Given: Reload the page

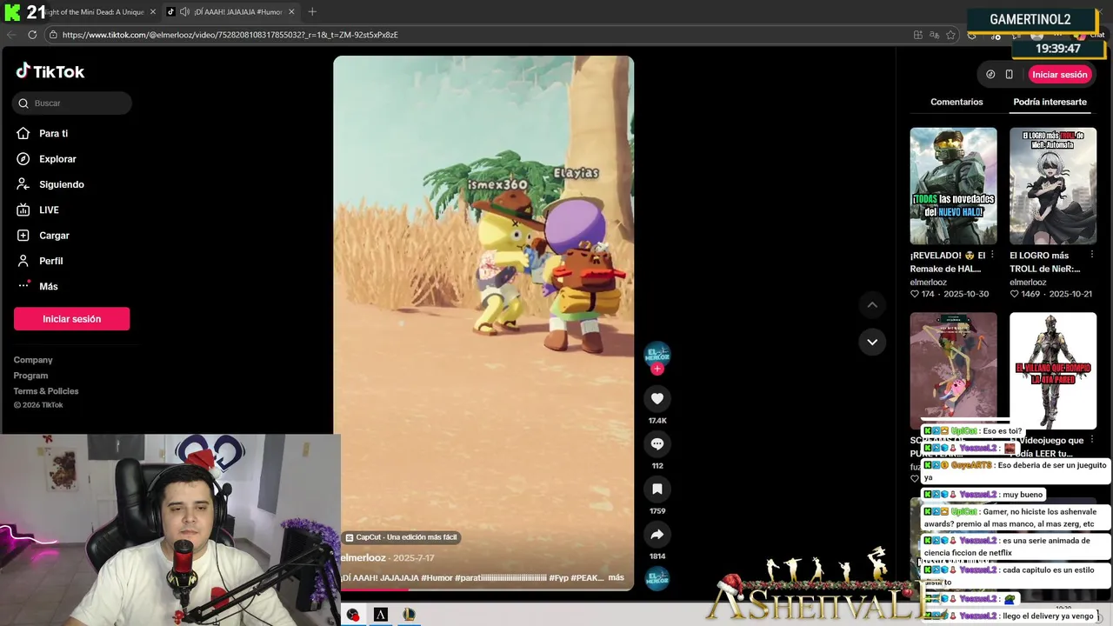Looking at the screenshot, I should point(32,35).
